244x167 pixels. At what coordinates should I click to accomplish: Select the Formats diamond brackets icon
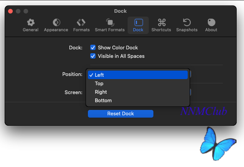click(81, 22)
